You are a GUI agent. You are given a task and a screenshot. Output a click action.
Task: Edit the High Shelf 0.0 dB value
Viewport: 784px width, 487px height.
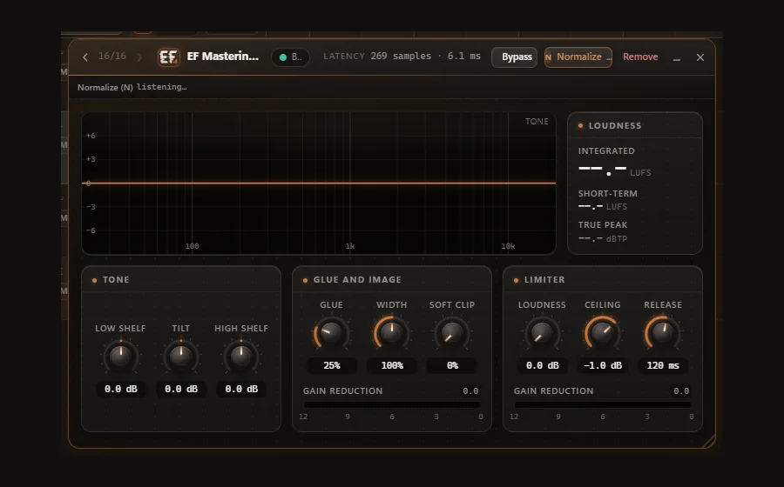coord(241,389)
